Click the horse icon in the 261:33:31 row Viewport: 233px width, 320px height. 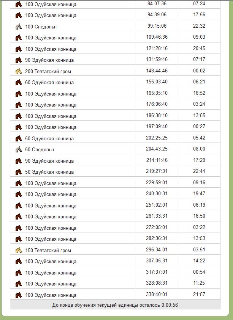click(x=19, y=216)
